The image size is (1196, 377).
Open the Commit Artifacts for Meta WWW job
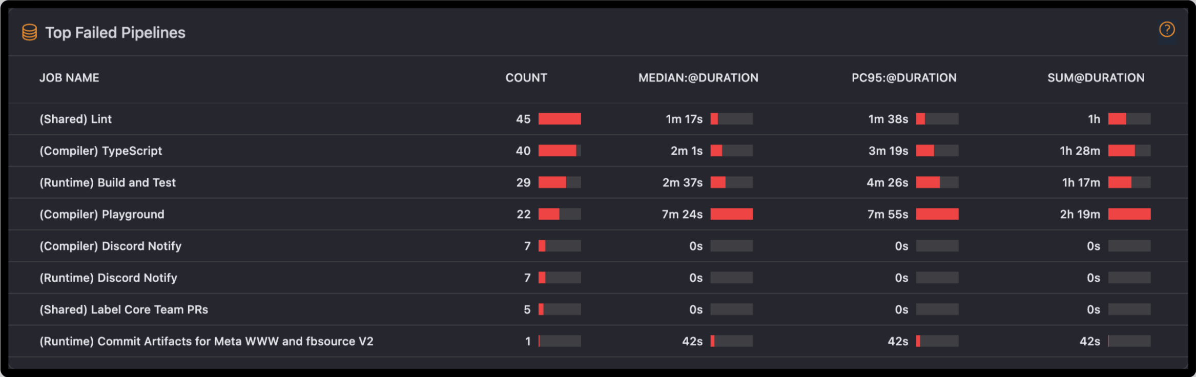tap(207, 341)
